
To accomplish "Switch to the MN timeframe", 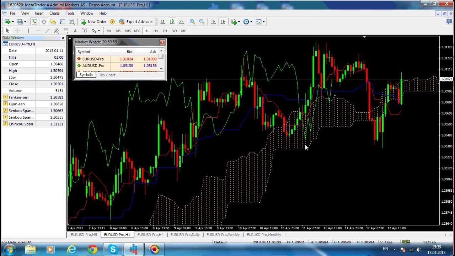I will 184,31.
